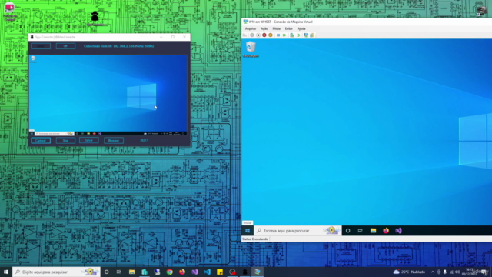This screenshot has height=277, width=492.
Task: Click the Cortana circle in VM taskbar
Action: [347, 231]
